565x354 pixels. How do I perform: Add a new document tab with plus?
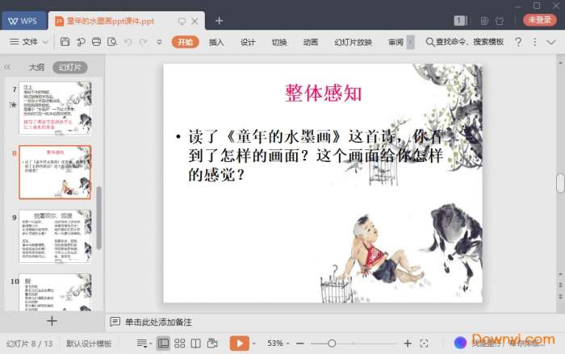point(219,21)
